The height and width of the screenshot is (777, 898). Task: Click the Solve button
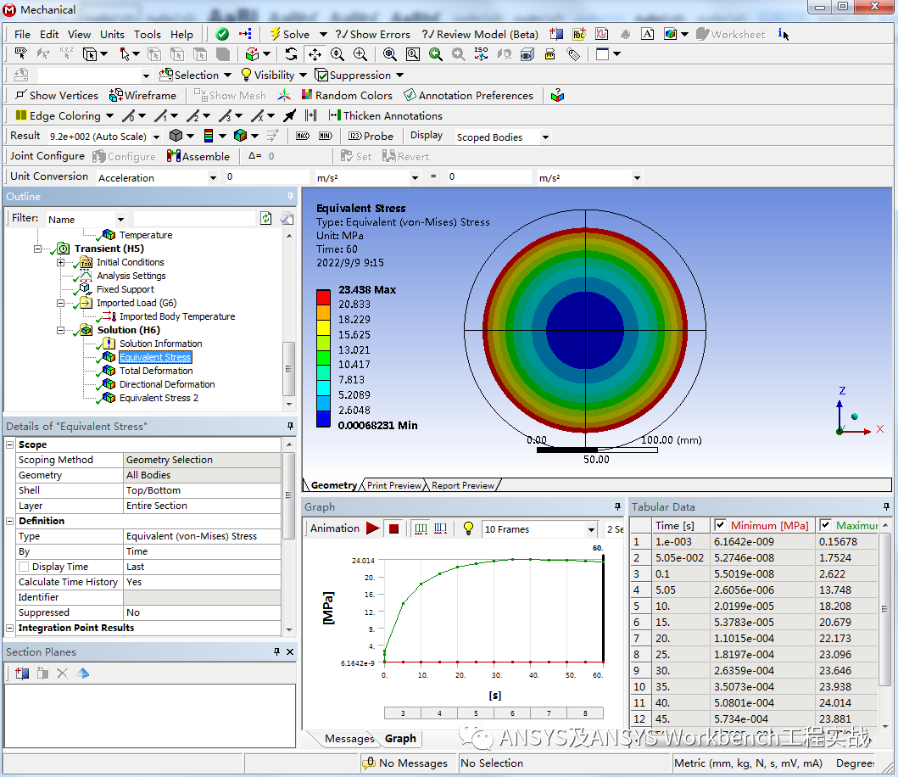pyautogui.click(x=290, y=35)
